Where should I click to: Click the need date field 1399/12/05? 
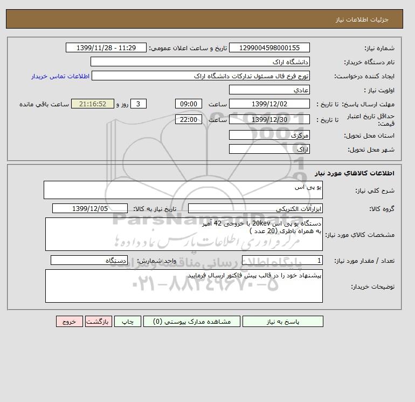point(90,208)
